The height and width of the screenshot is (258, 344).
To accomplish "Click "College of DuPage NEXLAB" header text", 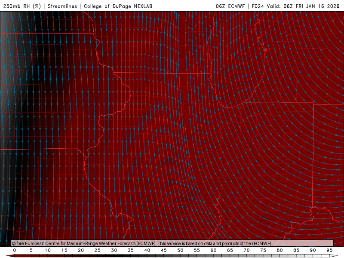I will click(x=118, y=6).
